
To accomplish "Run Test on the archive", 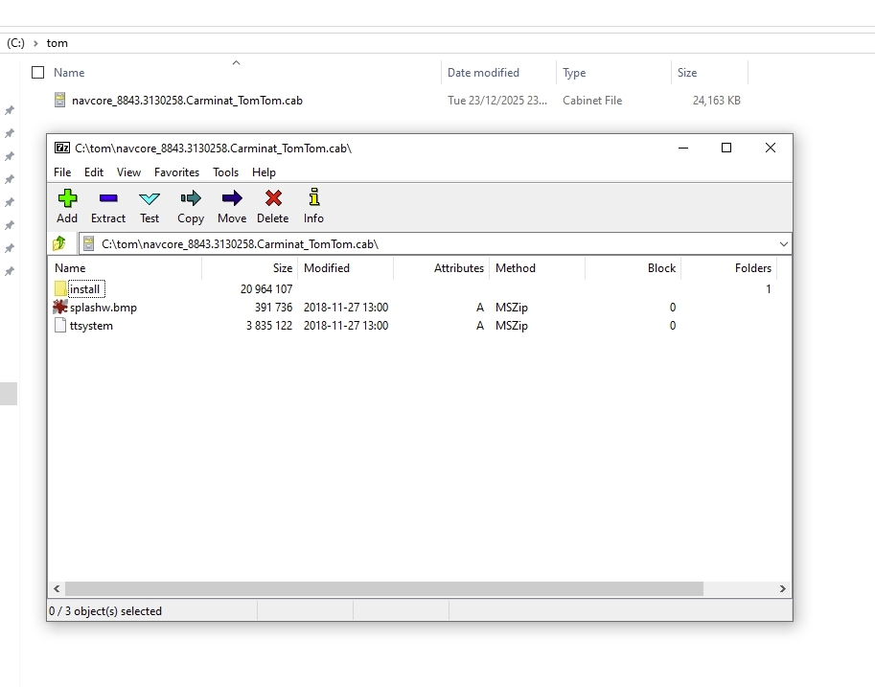I will click(x=149, y=198).
